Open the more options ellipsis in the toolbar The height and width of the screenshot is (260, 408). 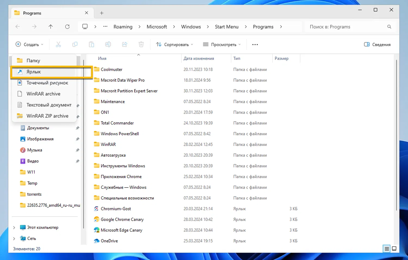click(x=255, y=44)
